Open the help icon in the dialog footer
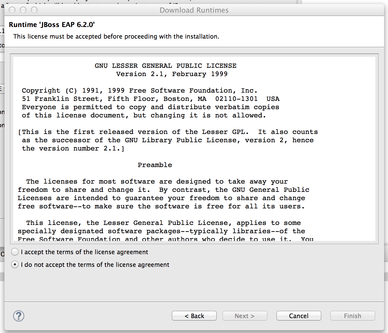 tap(19, 316)
